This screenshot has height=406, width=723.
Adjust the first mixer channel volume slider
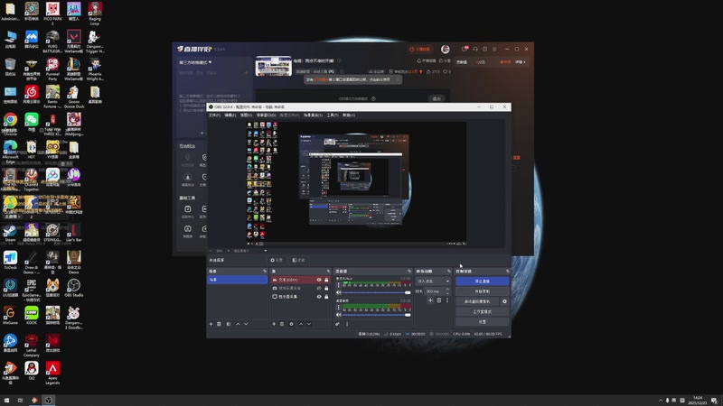[x=376, y=292]
